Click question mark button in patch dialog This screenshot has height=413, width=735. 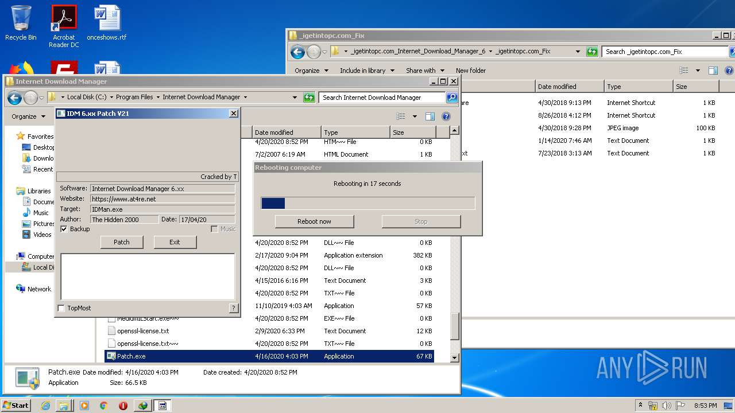[x=233, y=308]
